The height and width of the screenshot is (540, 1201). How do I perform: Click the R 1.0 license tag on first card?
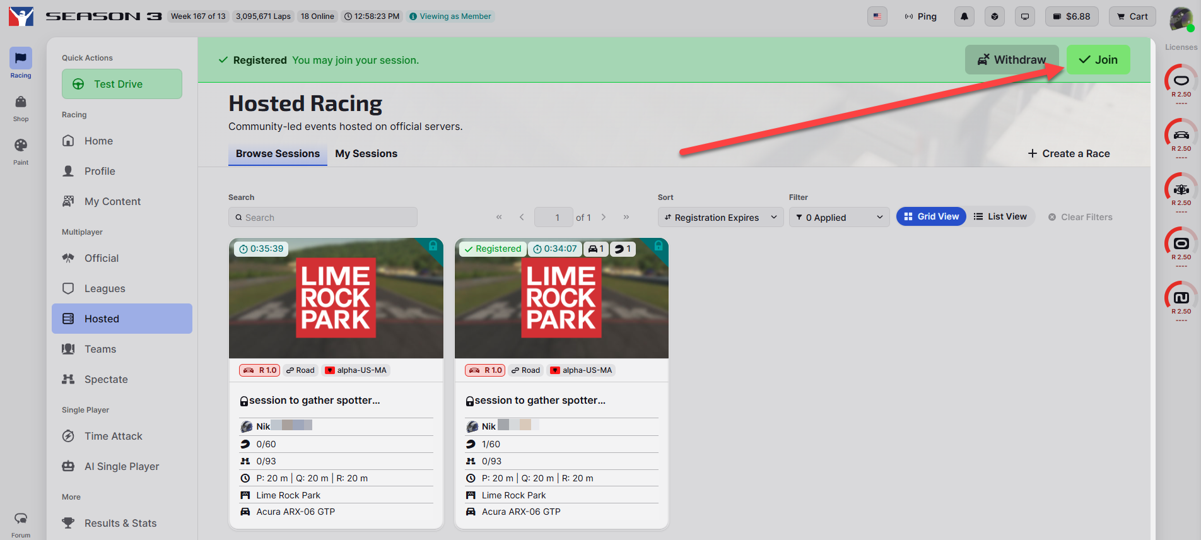pyautogui.click(x=259, y=370)
